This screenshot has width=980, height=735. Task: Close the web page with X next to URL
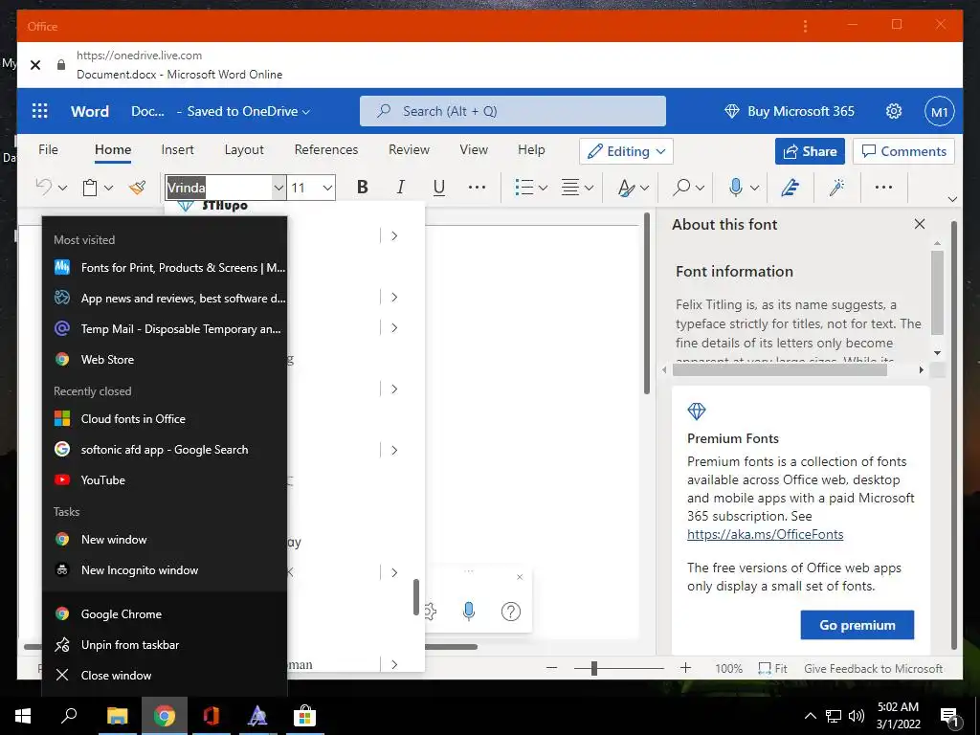[x=35, y=64]
